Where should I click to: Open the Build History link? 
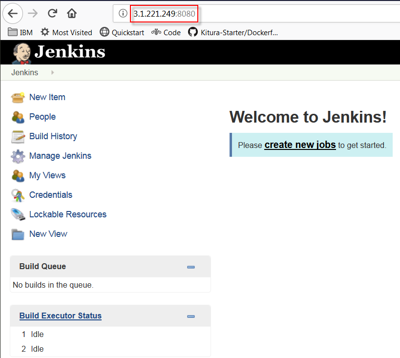click(x=53, y=136)
